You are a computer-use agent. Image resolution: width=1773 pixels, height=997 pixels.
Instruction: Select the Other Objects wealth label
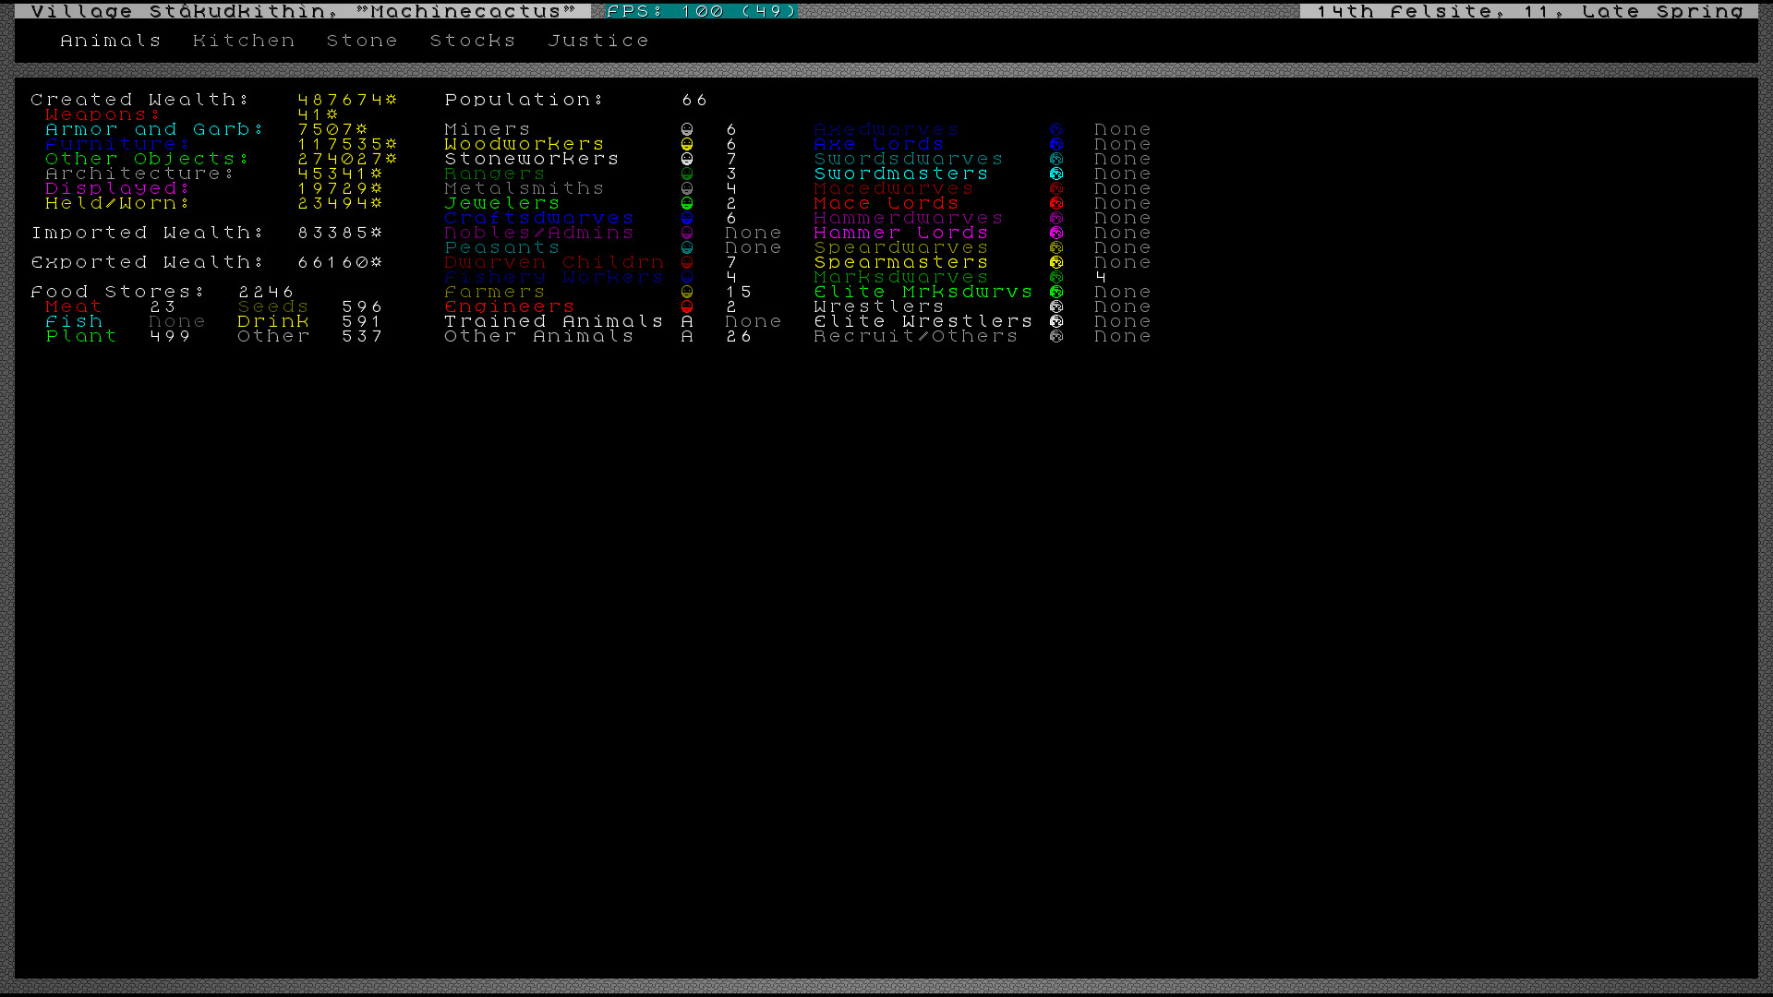[x=148, y=159]
